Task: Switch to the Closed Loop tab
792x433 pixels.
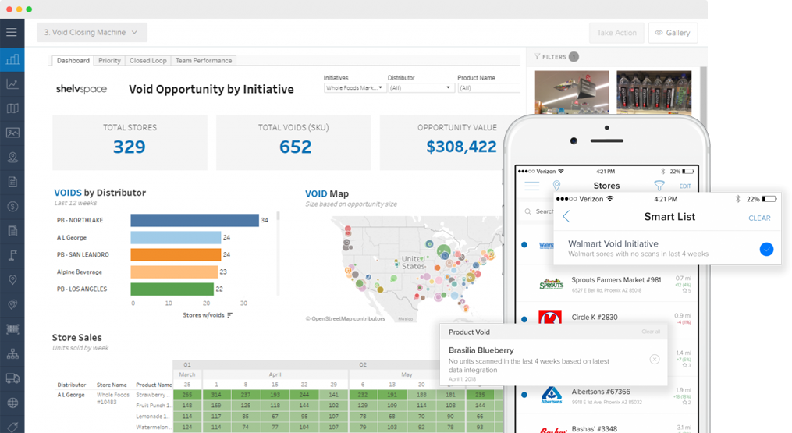Action: coord(148,61)
